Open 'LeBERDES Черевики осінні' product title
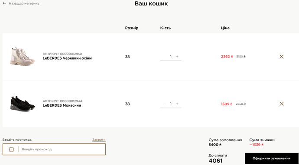This screenshot has width=299, height=165. click(x=68, y=58)
